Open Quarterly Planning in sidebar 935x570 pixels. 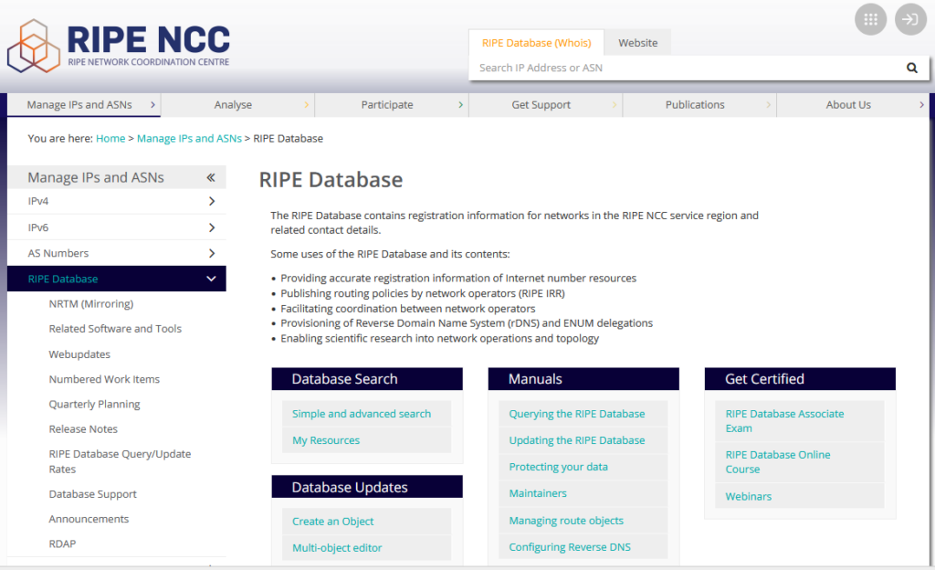(x=94, y=405)
